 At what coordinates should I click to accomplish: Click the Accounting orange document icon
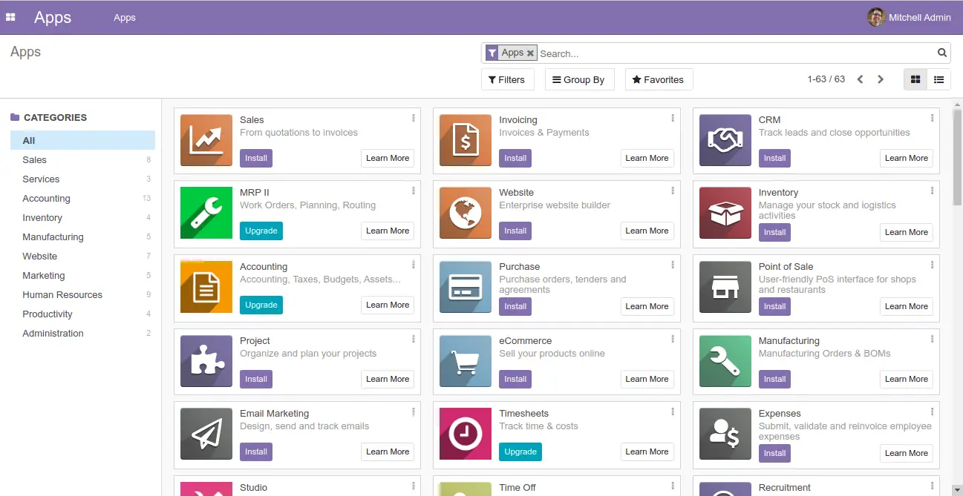coord(206,287)
